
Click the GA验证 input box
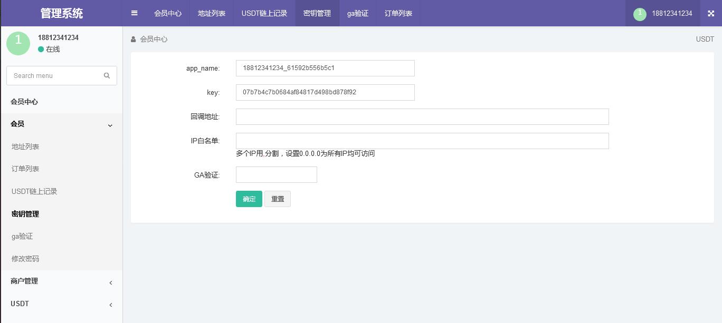pyautogui.click(x=276, y=174)
